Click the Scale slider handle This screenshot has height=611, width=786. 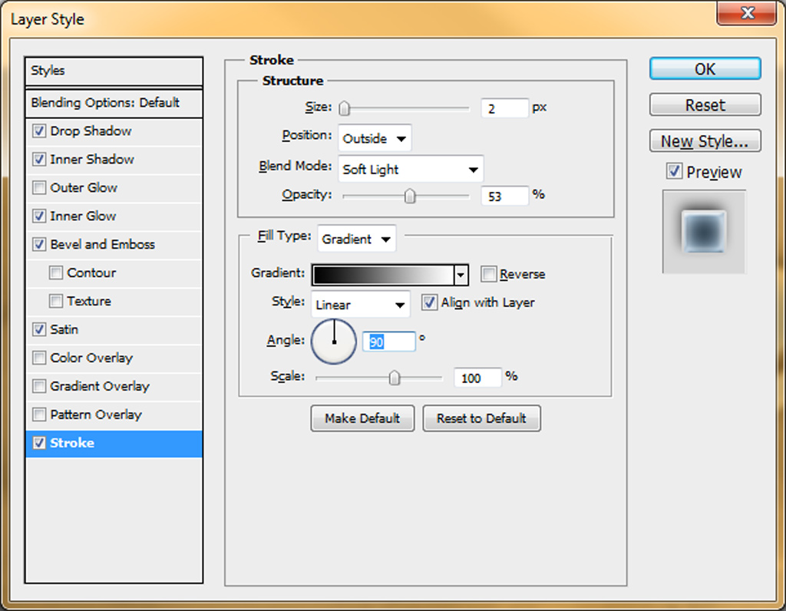point(395,378)
